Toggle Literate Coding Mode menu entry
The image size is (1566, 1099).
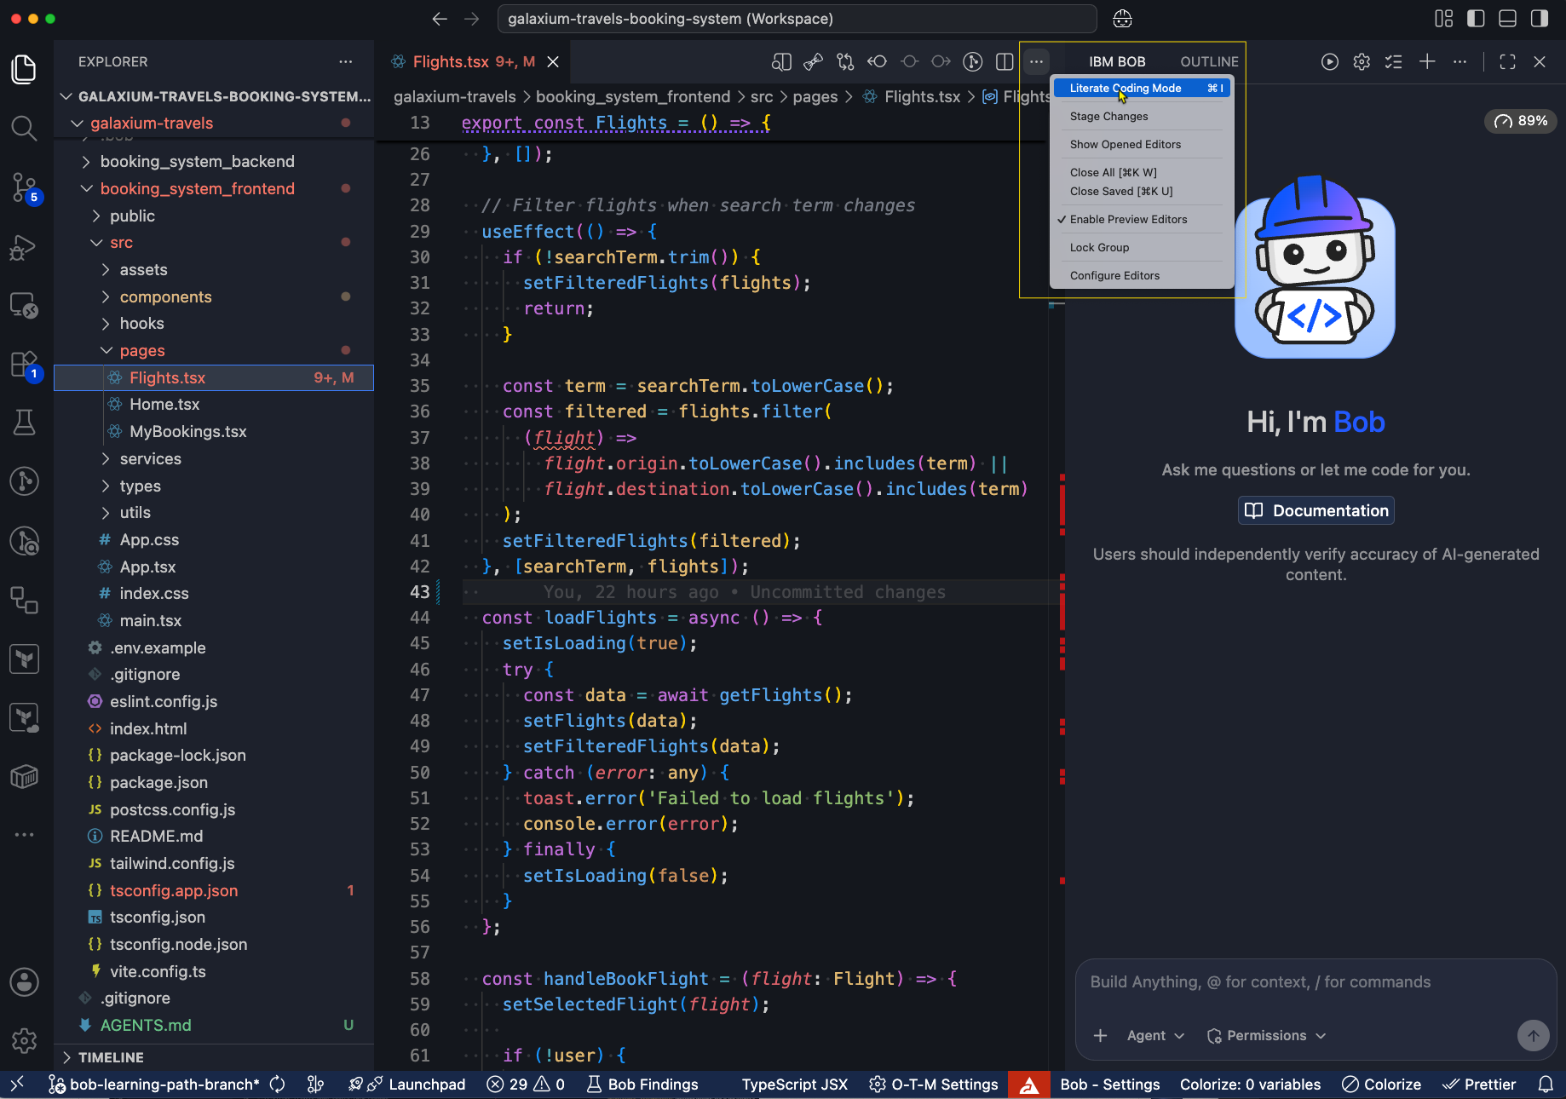[1142, 88]
